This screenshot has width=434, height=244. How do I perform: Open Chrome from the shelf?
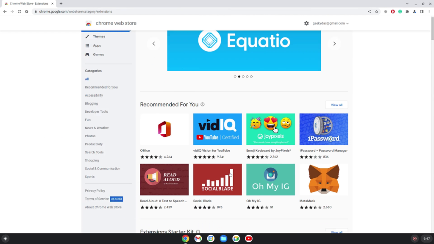point(186,238)
